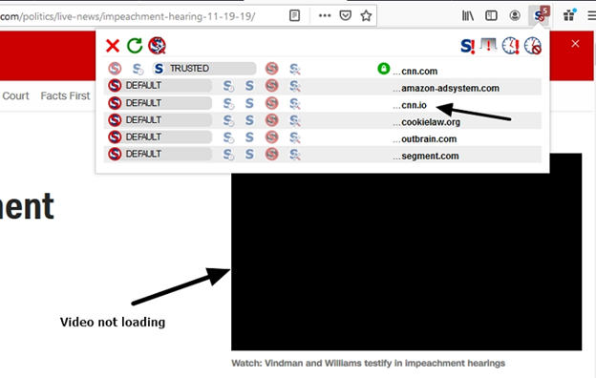Open What's New gift icon
The height and width of the screenshot is (378, 596).
pos(569,15)
